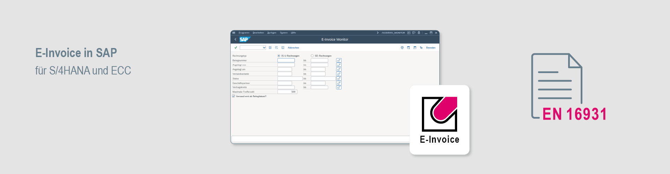670x174 pixels.
Task: Open multiple selection for Angelegt am
Action: (x=339, y=70)
